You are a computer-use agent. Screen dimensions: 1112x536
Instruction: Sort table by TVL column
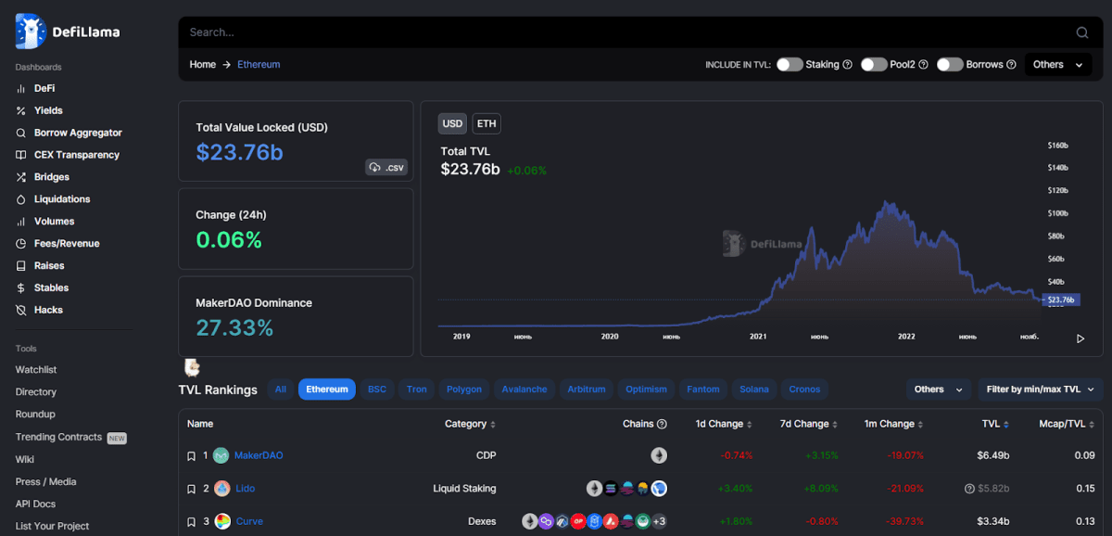pos(996,424)
